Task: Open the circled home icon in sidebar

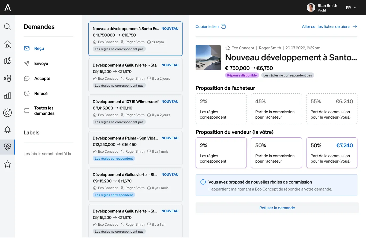Action: [x=8, y=113]
